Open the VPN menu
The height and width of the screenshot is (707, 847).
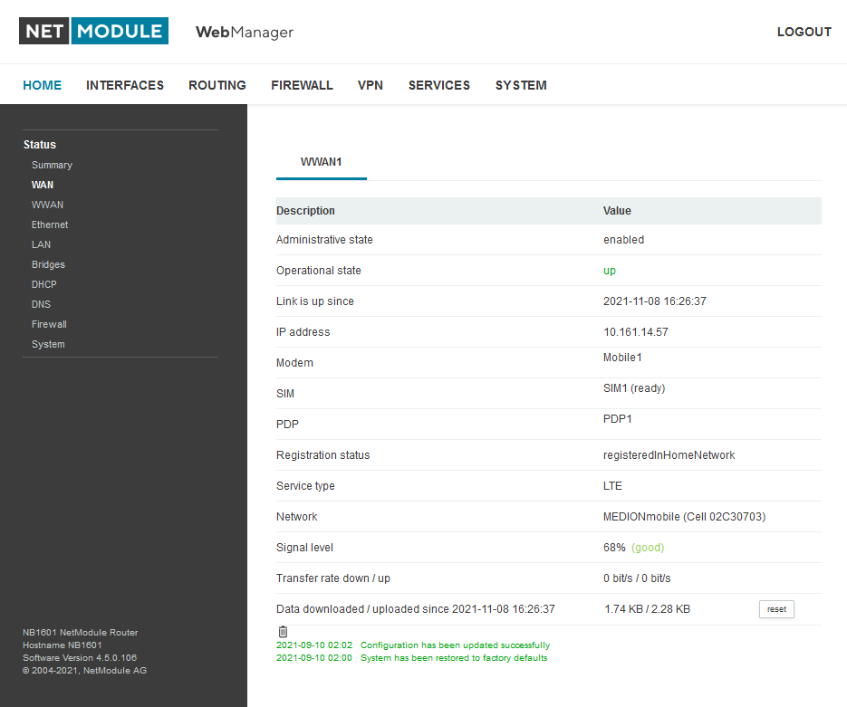[371, 84]
